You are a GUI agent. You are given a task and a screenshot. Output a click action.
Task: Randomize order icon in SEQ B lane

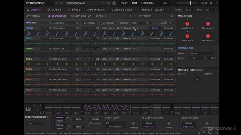pyautogui.click(x=97, y=69)
